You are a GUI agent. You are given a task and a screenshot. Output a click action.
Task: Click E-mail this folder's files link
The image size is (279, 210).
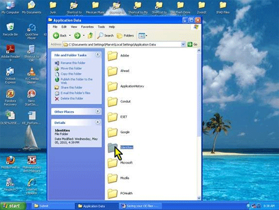tap(75, 93)
